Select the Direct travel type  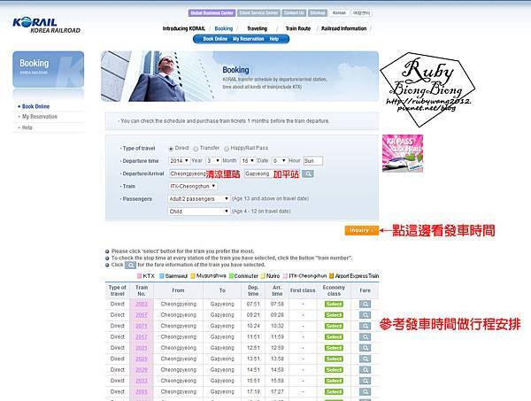coord(171,149)
